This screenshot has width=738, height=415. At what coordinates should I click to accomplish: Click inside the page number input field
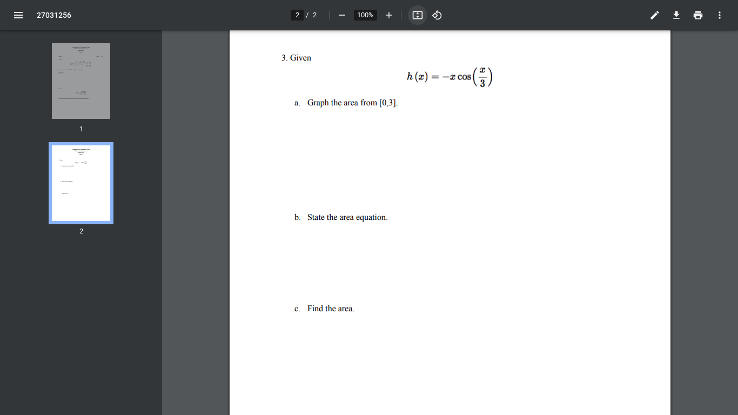(x=297, y=15)
